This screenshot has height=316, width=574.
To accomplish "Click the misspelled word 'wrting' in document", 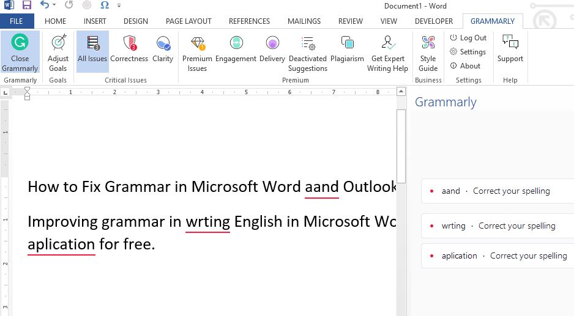I will [207, 222].
